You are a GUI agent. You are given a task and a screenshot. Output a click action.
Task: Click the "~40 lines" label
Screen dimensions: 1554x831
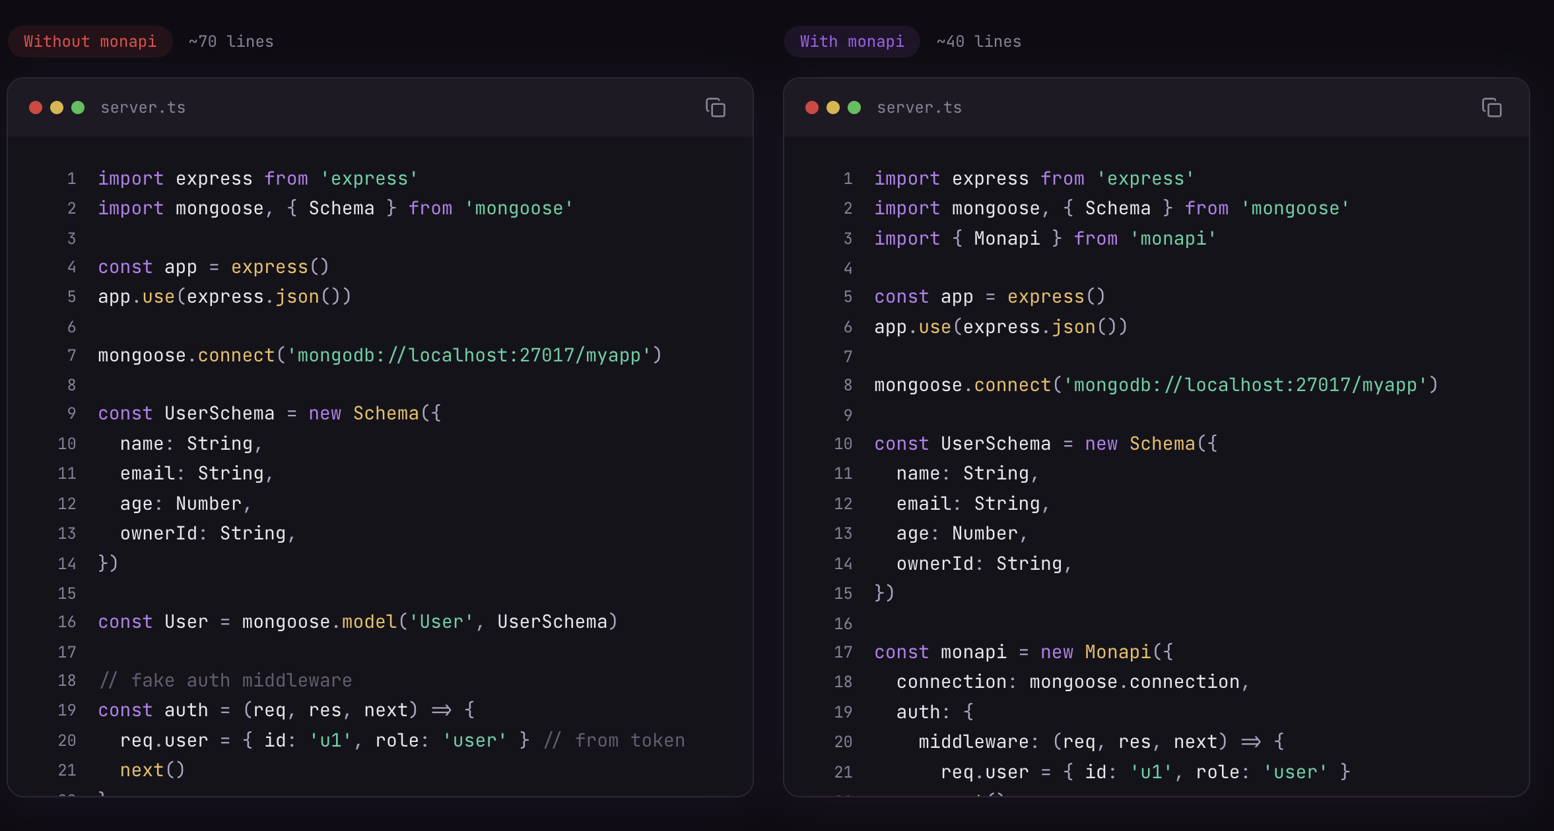(x=978, y=42)
